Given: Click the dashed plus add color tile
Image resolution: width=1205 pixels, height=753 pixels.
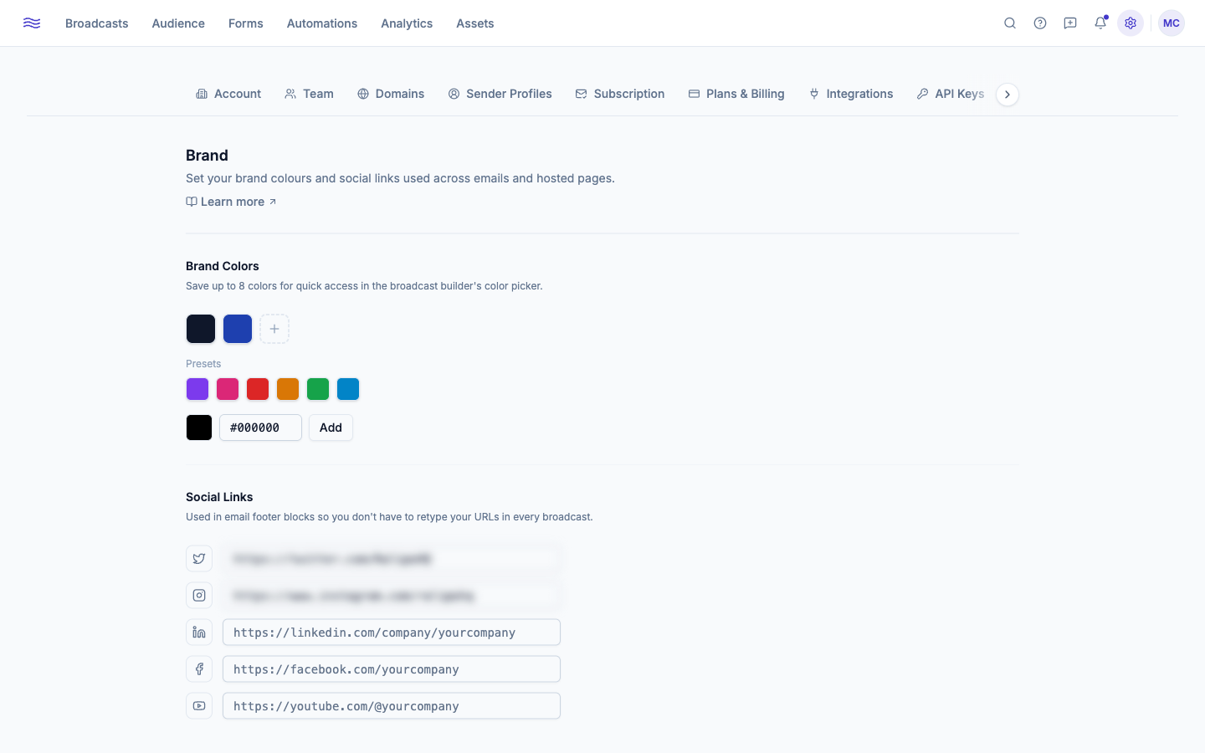Looking at the screenshot, I should click(274, 329).
